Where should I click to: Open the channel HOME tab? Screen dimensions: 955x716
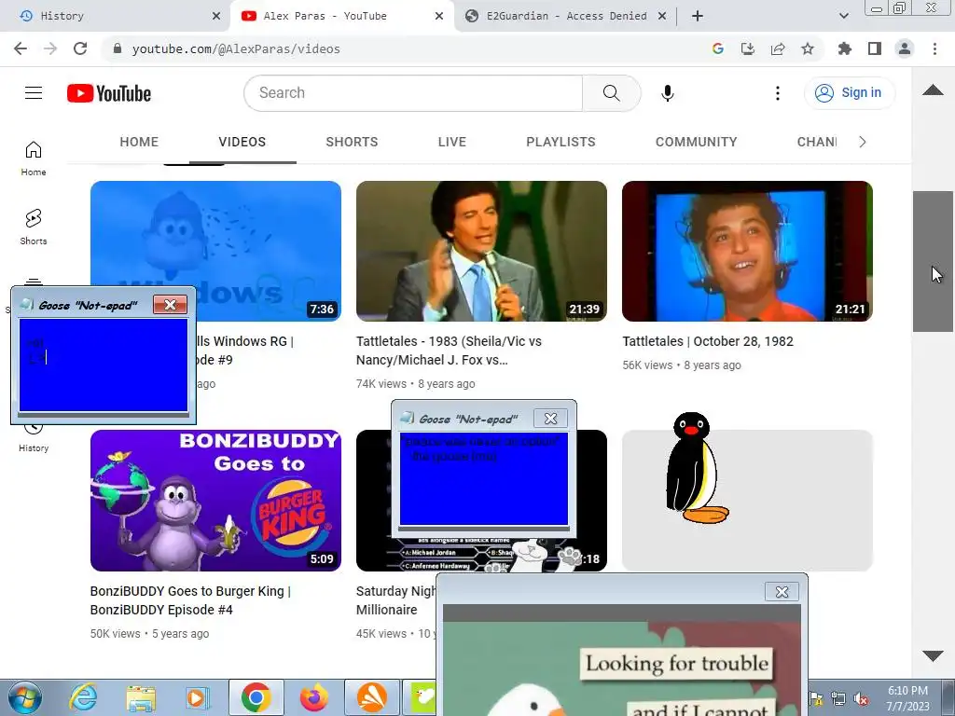[x=139, y=142]
